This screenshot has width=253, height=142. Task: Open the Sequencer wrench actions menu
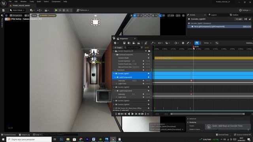coord(153,43)
